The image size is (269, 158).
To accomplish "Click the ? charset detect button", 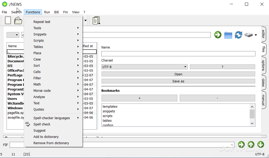I will (x=222, y=67).
